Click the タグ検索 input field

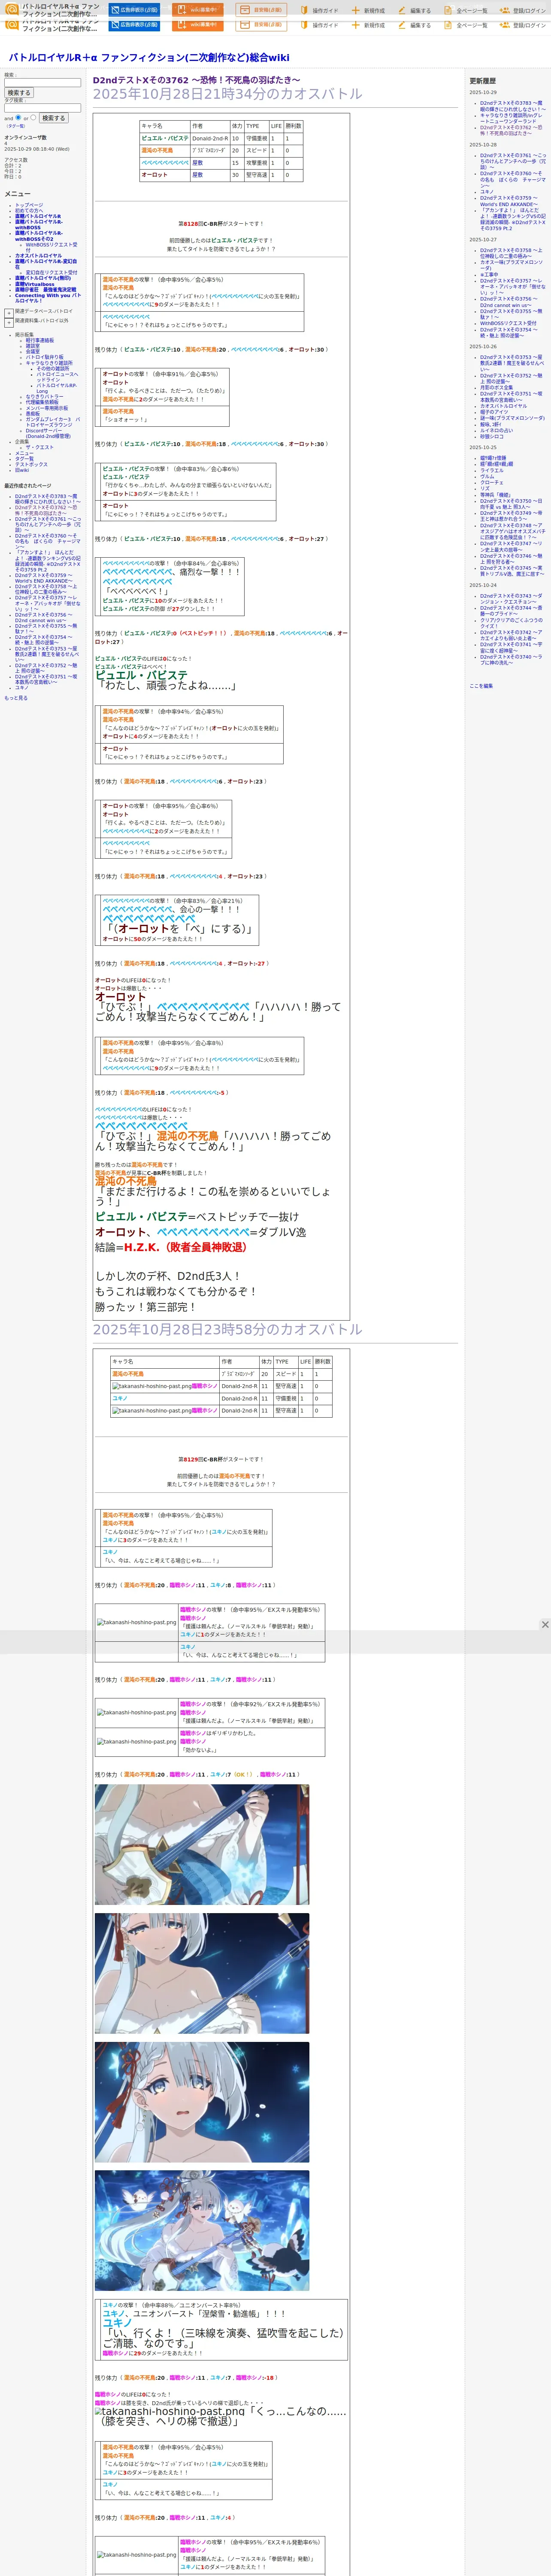pyautogui.click(x=42, y=108)
